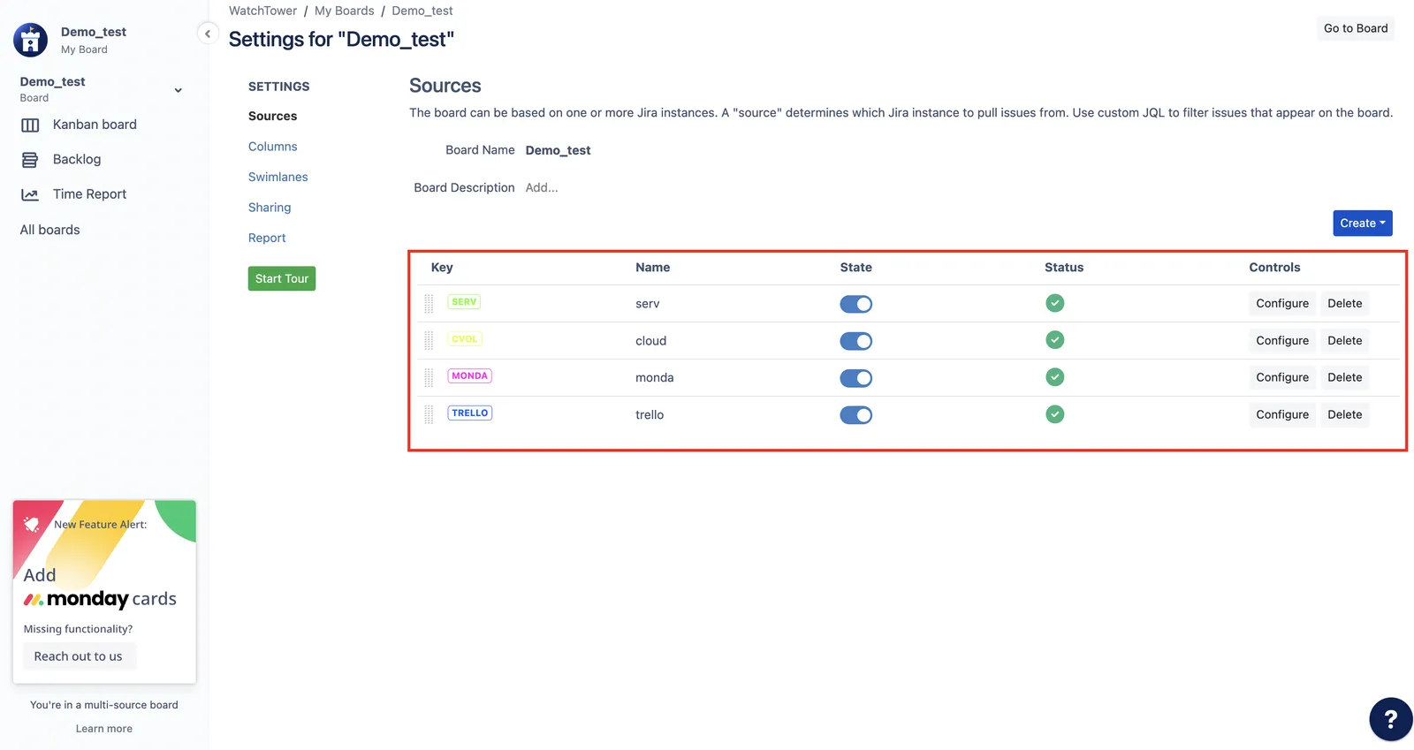1414x750 pixels.
Task: Click green status checkmark for monda
Action: [1054, 377]
